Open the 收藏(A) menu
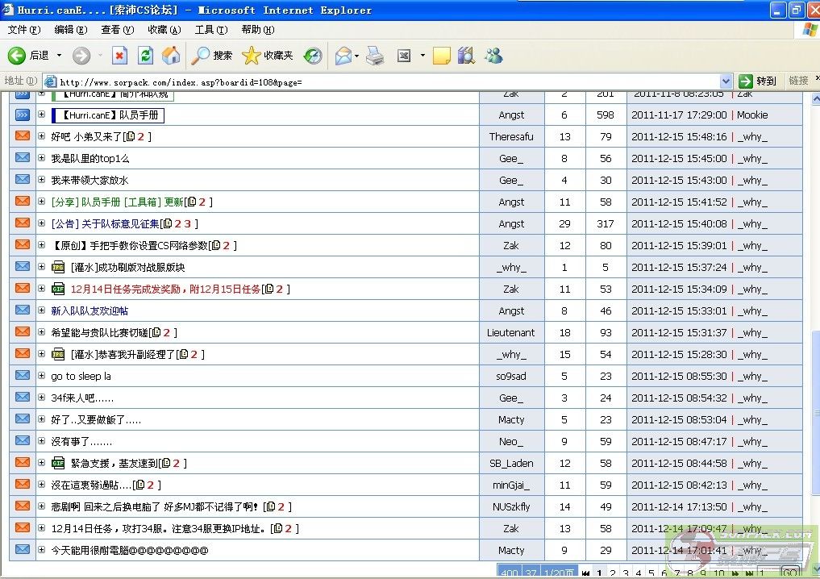The image size is (820, 579). point(164,30)
